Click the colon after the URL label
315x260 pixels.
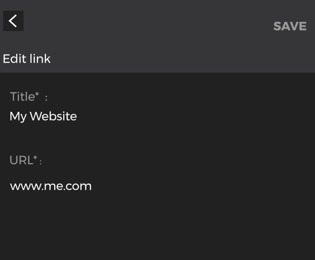click(41, 162)
